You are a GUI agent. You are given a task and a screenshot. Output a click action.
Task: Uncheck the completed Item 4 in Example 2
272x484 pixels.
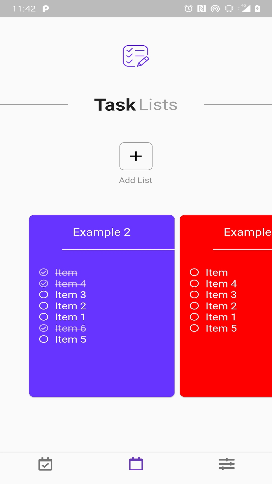44,284
